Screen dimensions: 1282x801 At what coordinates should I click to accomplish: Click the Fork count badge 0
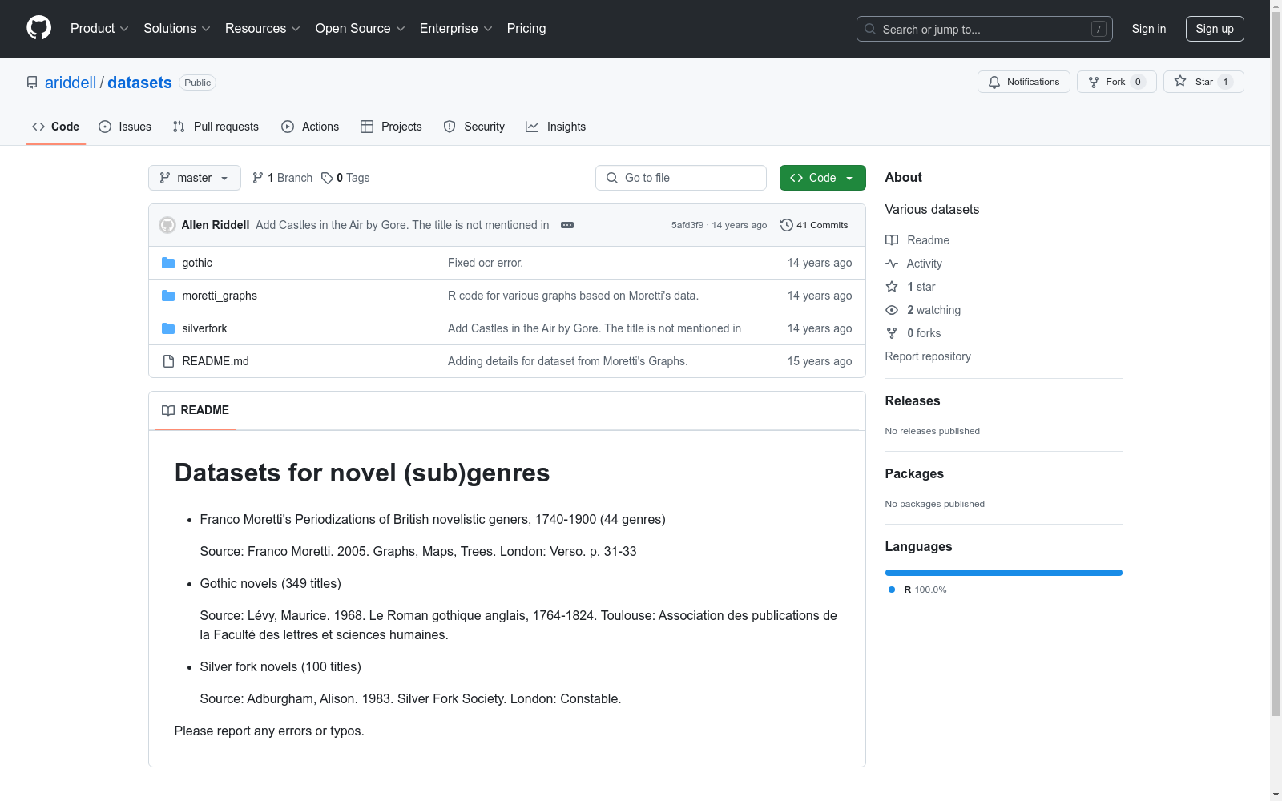1138,82
